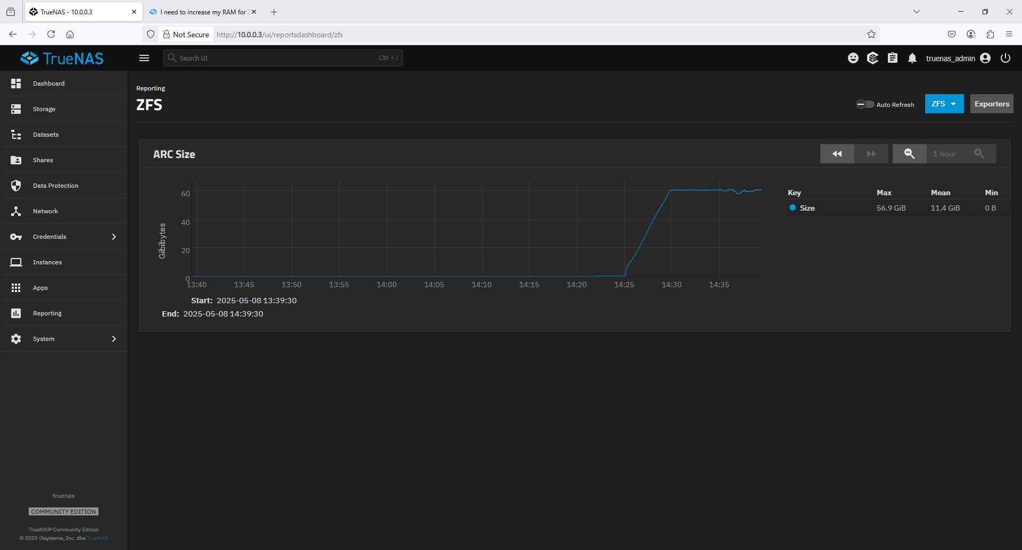Click the Instances laptop icon

(16, 262)
